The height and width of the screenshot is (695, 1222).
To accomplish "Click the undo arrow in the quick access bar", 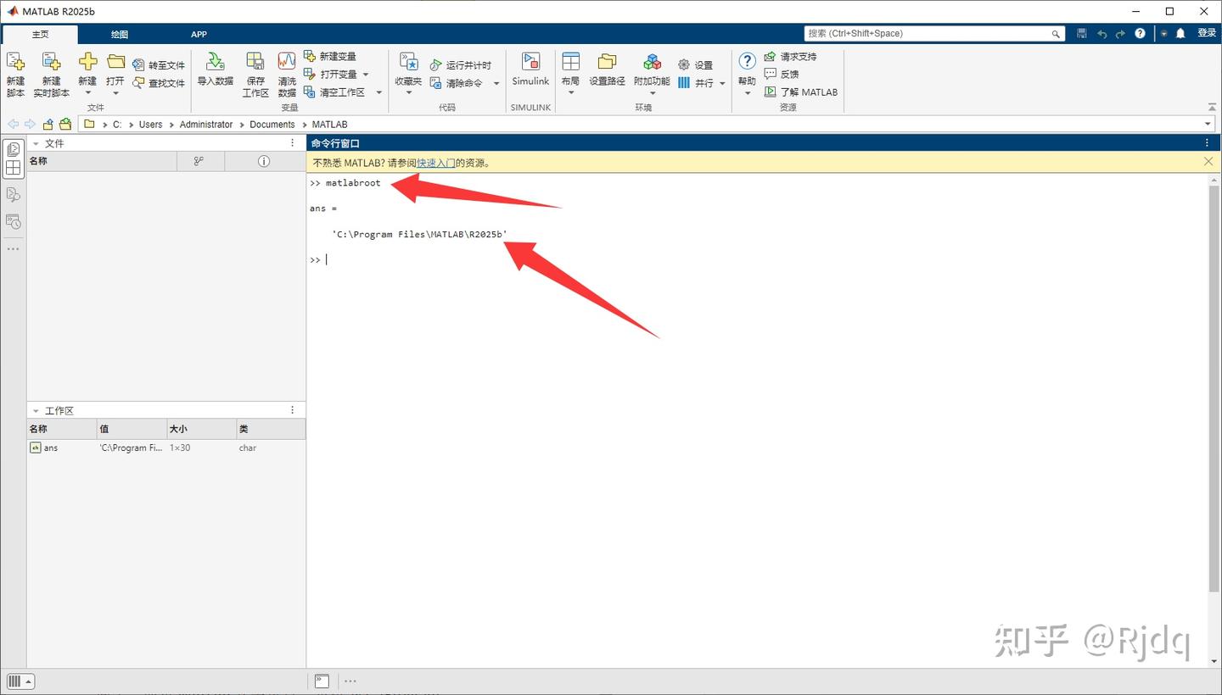I will click(x=1101, y=33).
